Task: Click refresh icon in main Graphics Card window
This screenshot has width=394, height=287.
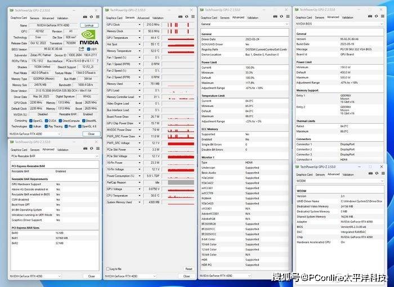Action: coord(91,17)
